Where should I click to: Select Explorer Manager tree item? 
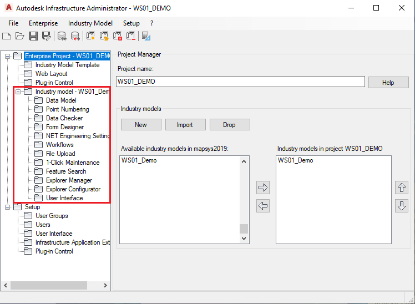69,180
